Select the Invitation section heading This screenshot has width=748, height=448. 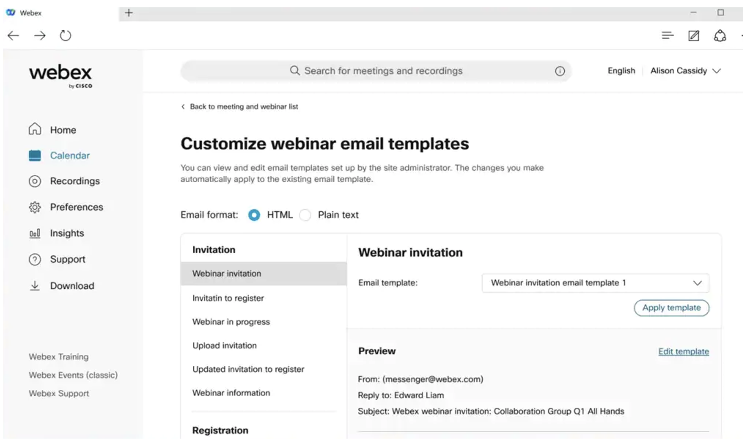[214, 250]
